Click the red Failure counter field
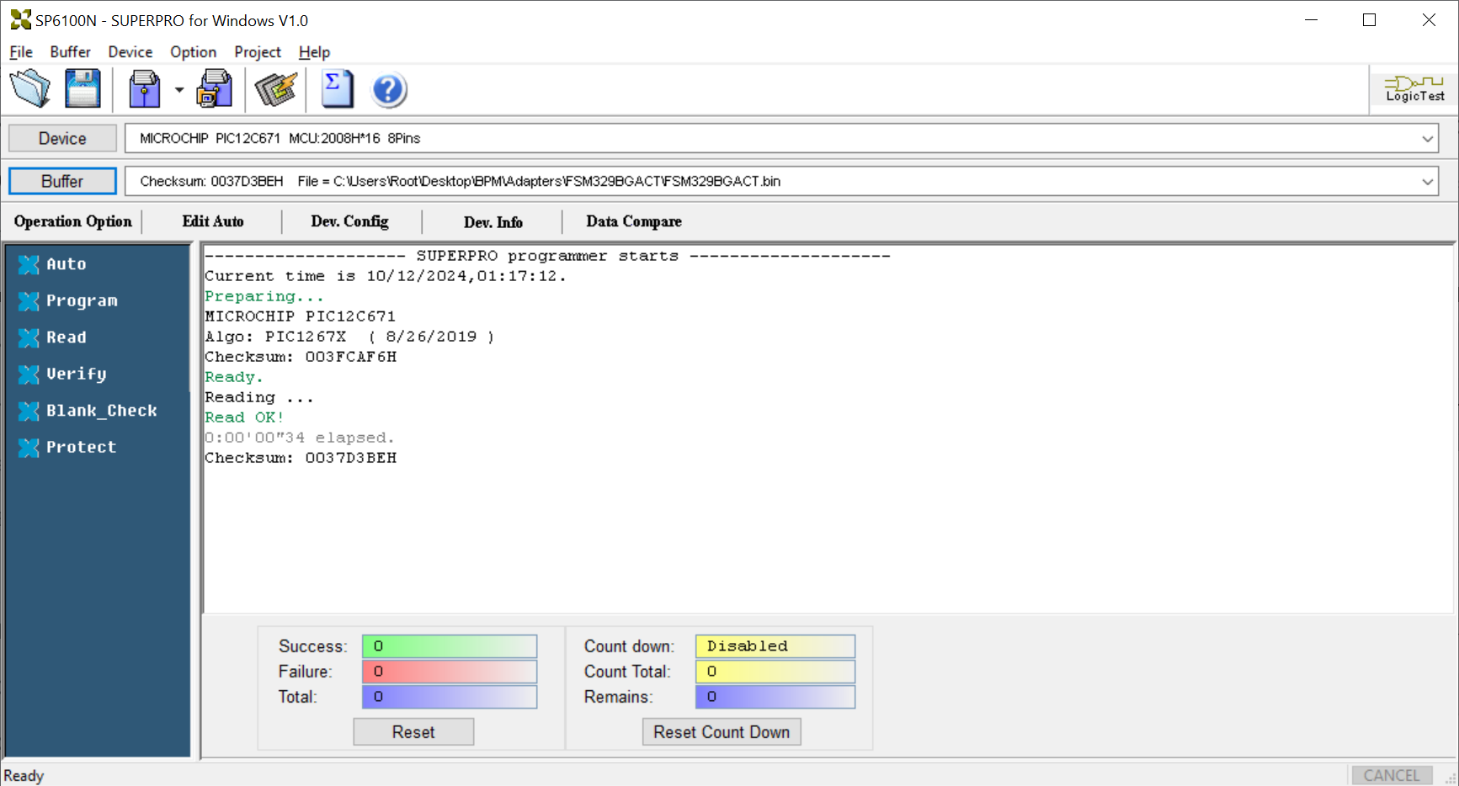 450,672
